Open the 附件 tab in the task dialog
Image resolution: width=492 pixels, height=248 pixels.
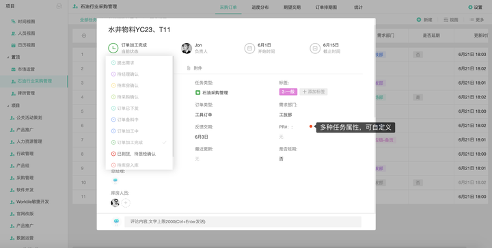[195, 68]
